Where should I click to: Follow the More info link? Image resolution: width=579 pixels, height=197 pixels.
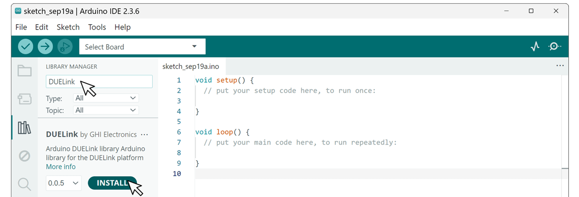61,167
